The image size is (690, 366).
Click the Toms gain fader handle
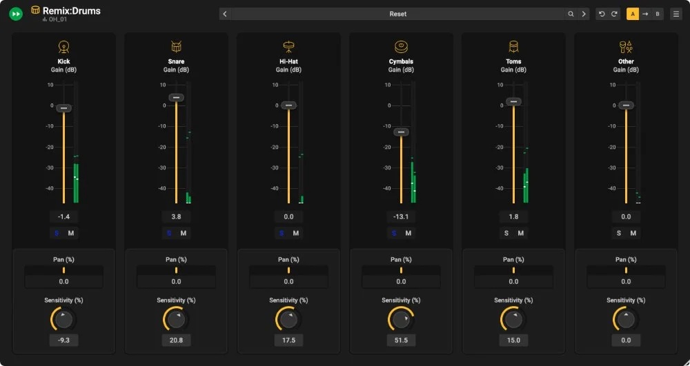coord(513,101)
